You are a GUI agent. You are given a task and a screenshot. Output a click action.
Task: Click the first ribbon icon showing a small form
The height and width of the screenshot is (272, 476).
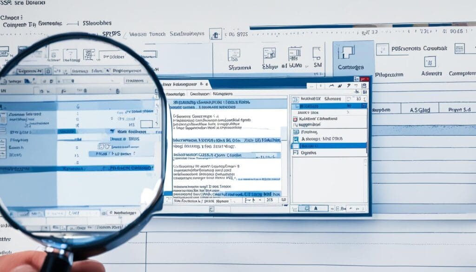(x=234, y=55)
